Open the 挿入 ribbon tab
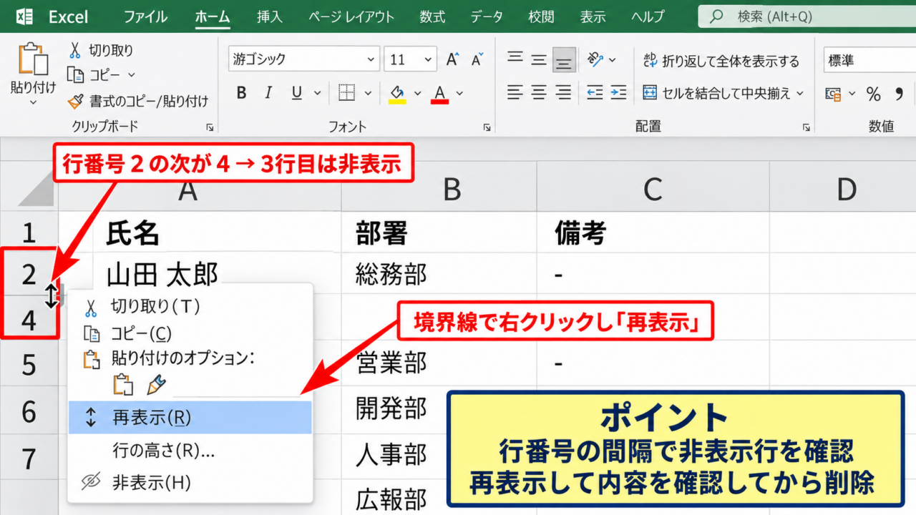The width and height of the screenshot is (916, 515). pos(270,16)
